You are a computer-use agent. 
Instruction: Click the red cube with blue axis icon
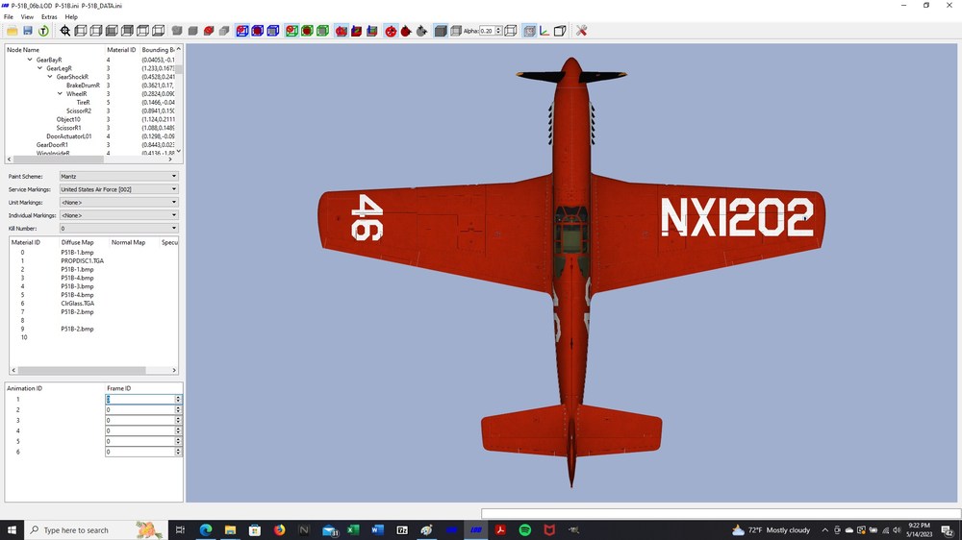coord(357,31)
